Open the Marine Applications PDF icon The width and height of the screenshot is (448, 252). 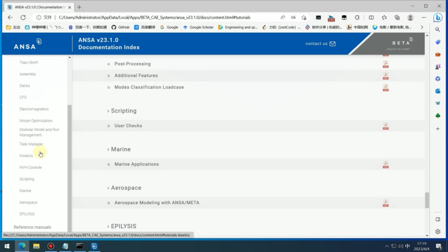tap(386, 165)
